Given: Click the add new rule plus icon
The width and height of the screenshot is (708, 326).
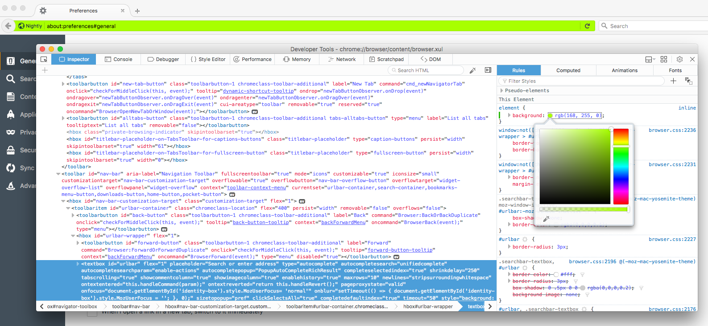Looking at the screenshot, I should 673,81.
